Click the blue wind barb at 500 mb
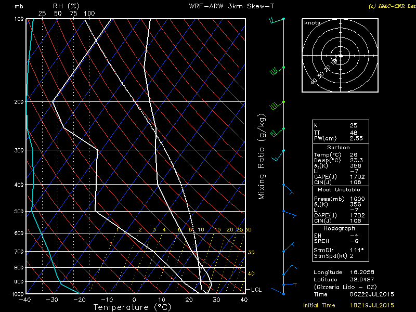The image size is (416, 312). click(289, 214)
